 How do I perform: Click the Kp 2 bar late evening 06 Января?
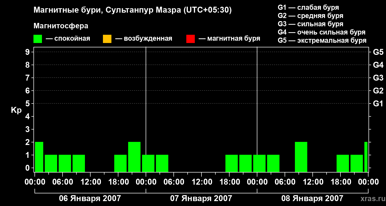coord(134,157)
